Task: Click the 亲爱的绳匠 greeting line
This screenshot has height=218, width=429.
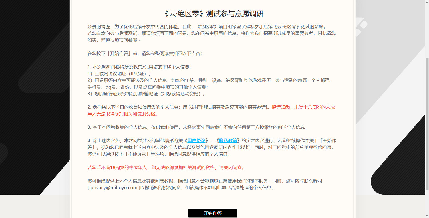Action: tap(212, 26)
